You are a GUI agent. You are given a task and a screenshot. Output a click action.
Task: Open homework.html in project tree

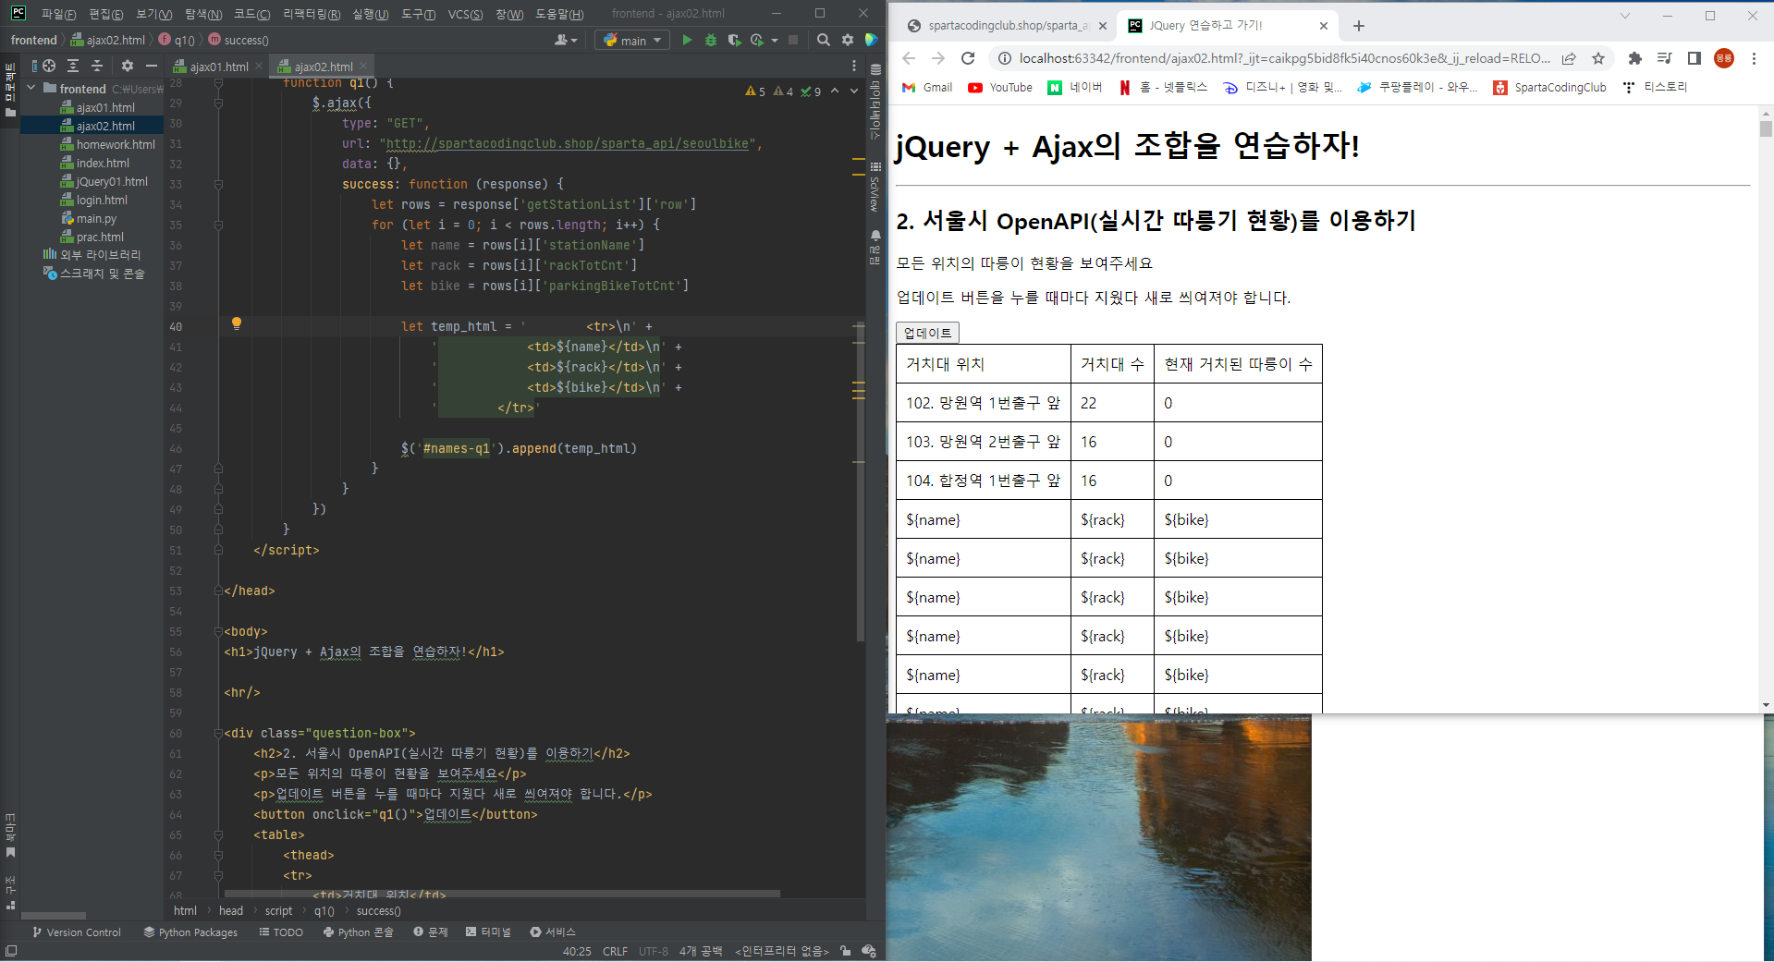[x=108, y=144]
